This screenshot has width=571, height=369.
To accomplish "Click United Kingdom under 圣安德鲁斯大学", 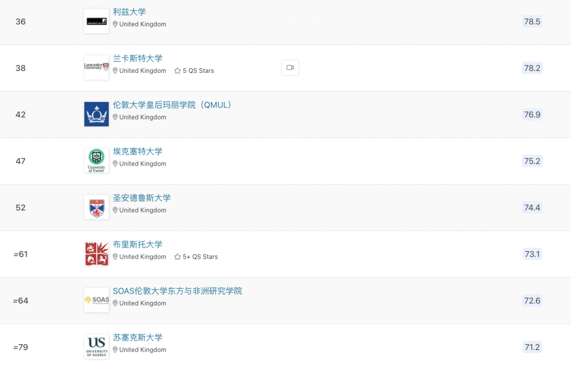I will (143, 211).
